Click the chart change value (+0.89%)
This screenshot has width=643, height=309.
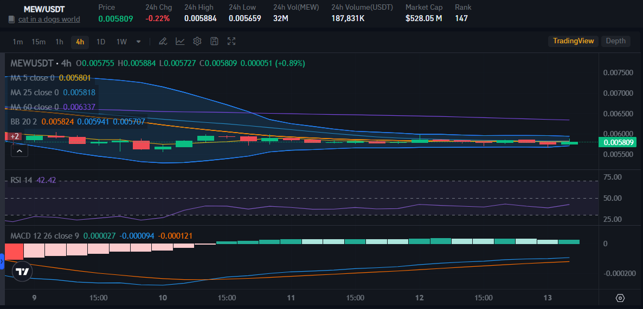point(290,63)
